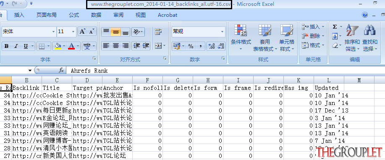This screenshot has height=160, width=385.
Task: Align text to bottom of cell
Action: pos(126,31)
